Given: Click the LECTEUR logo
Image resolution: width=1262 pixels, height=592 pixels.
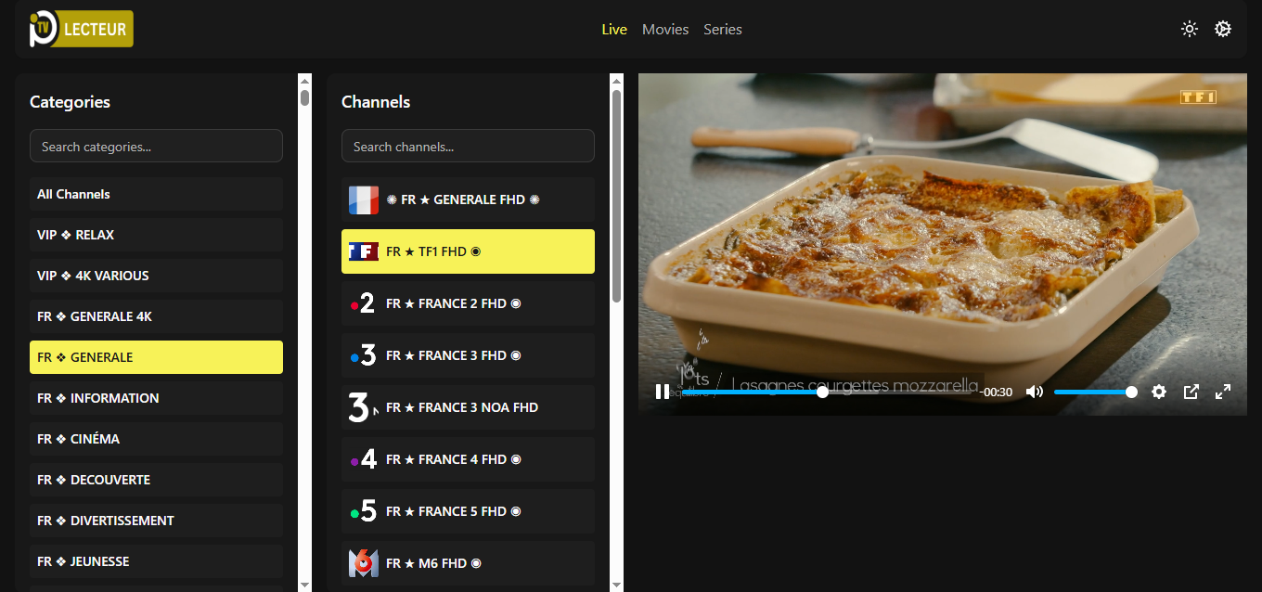Looking at the screenshot, I should (80, 29).
